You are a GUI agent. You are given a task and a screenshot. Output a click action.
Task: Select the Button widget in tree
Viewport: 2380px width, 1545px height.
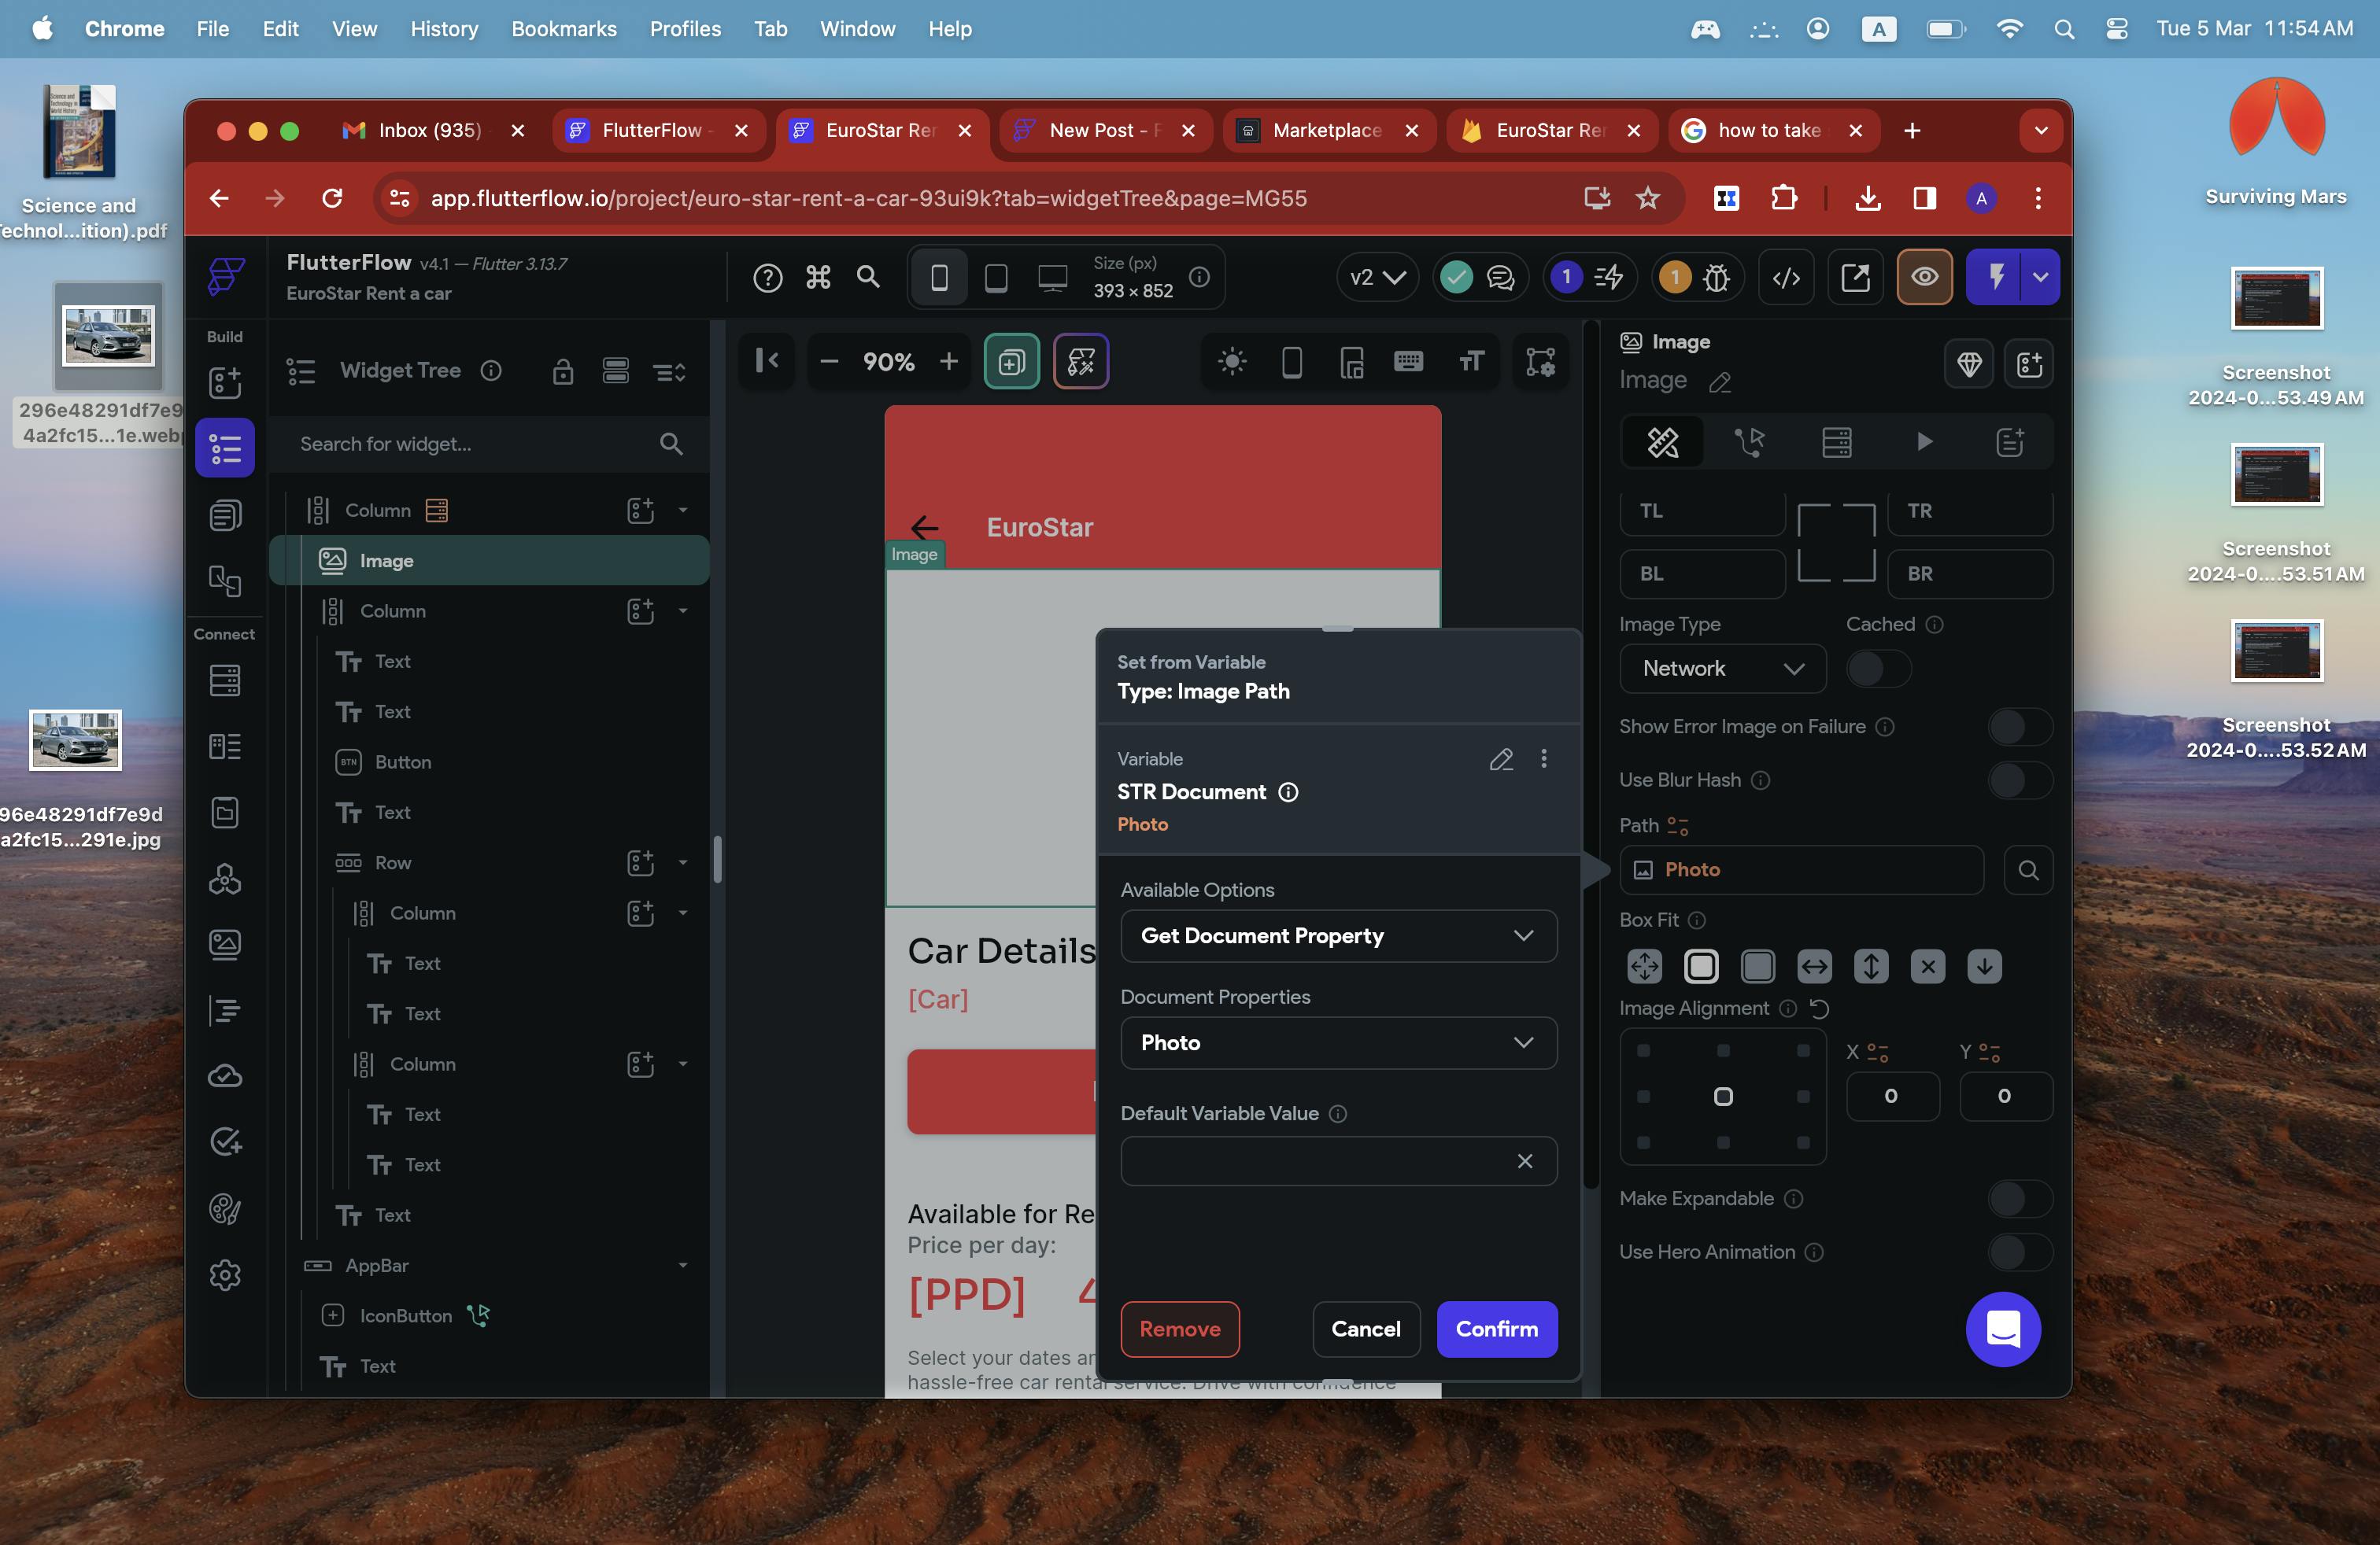[x=402, y=761]
